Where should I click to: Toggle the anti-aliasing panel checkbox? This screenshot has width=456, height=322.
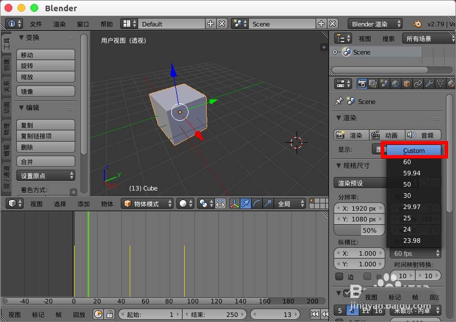[347, 293]
